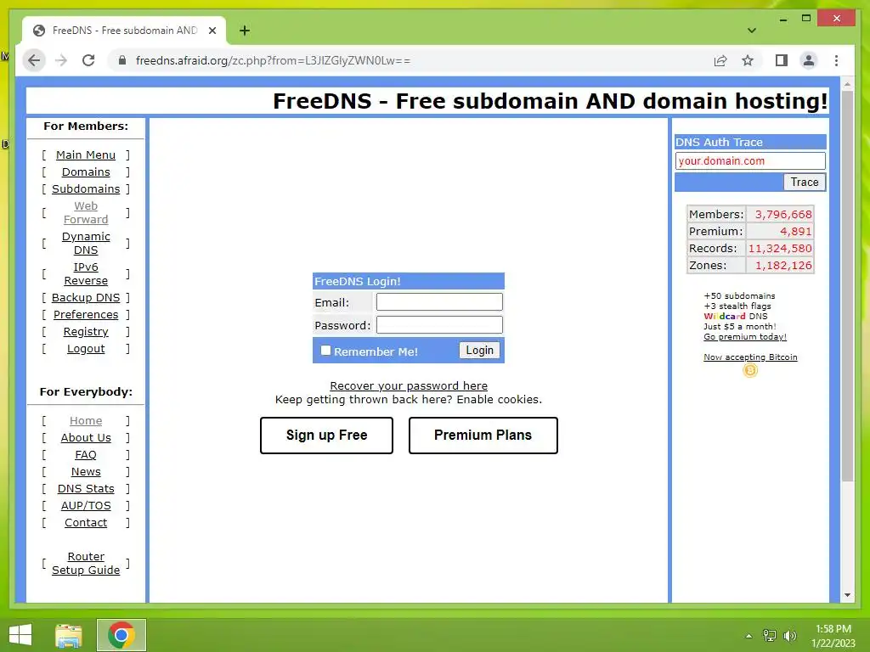Click the Sign up Free button
The height and width of the screenshot is (652, 870).
click(x=326, y=436)
